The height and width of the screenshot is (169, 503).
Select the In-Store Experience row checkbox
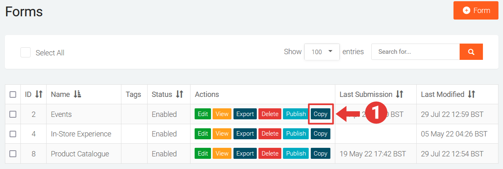pyautogui.click(x=13, y=134)
